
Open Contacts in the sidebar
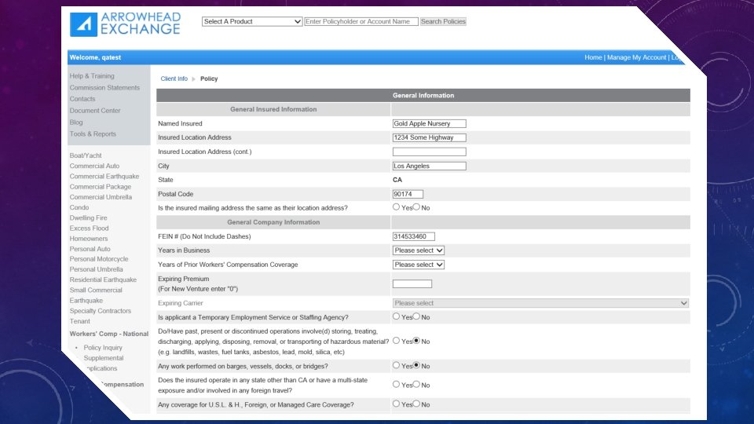(82, 99)
